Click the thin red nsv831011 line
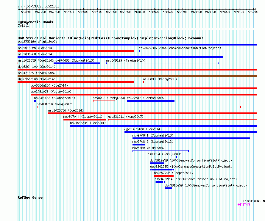This screenshot has width=265, height=221. click(x=182, y=120)
